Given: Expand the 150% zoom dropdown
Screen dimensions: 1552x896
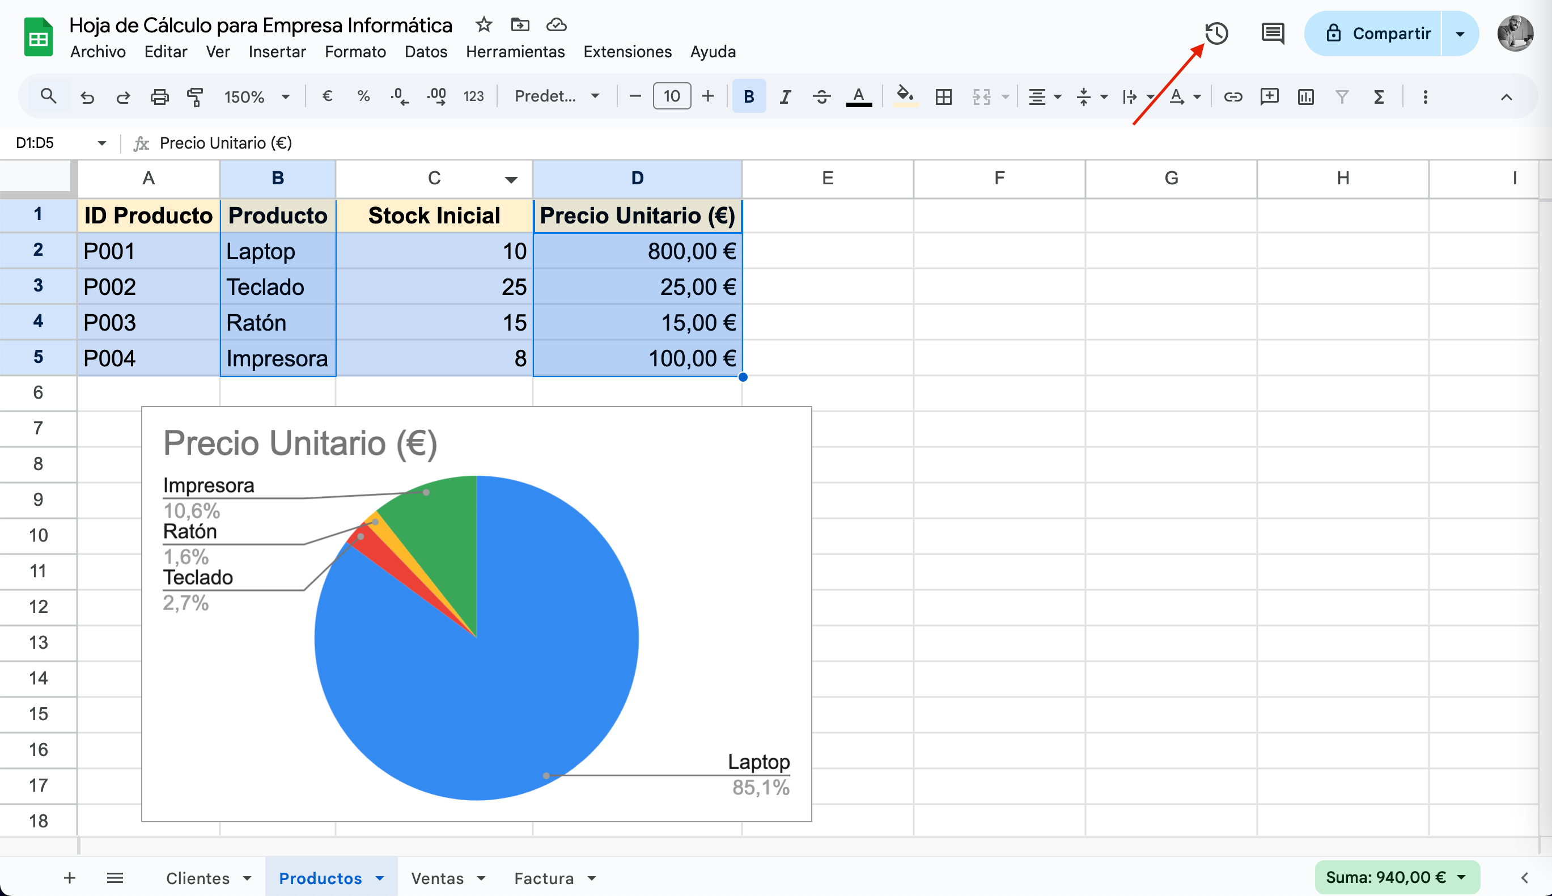Looking at the screenshot, I should click(257, 96).
